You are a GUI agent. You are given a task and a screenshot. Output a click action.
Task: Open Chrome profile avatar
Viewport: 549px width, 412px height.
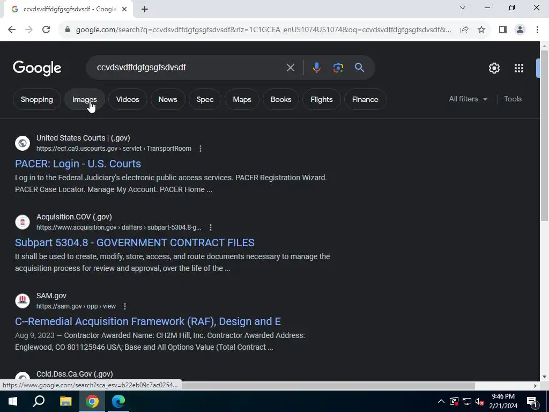(520, 30)
